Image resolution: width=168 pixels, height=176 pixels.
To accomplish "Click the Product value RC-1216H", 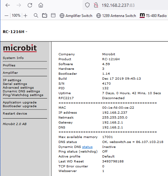I will [x=111, y=59].
